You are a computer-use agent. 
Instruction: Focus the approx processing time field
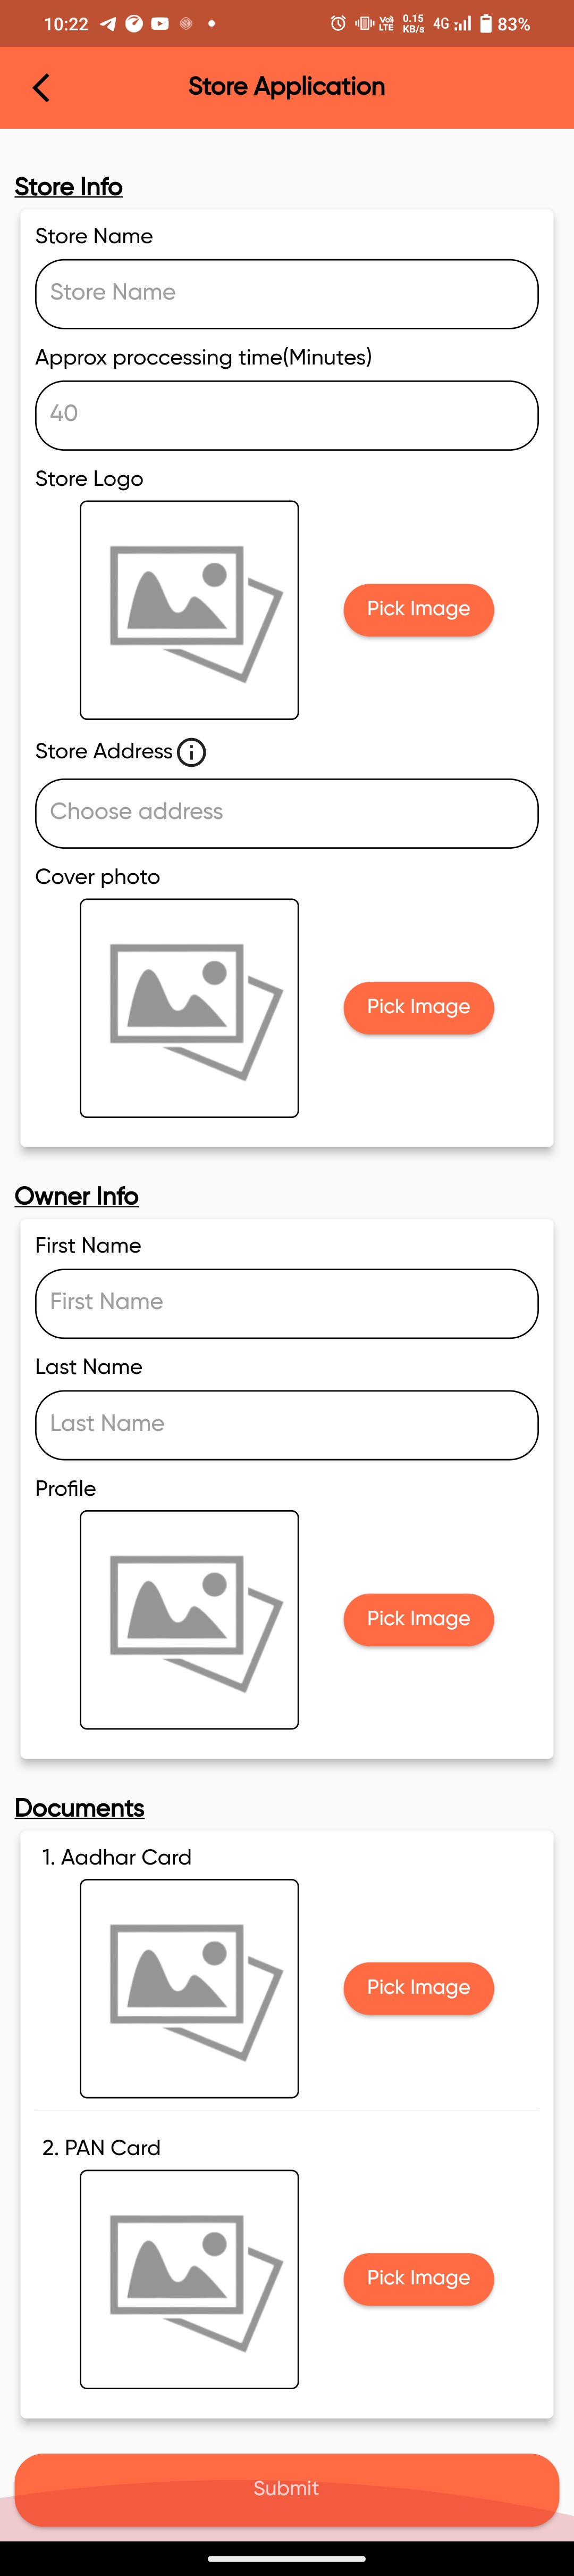point(286,415)
